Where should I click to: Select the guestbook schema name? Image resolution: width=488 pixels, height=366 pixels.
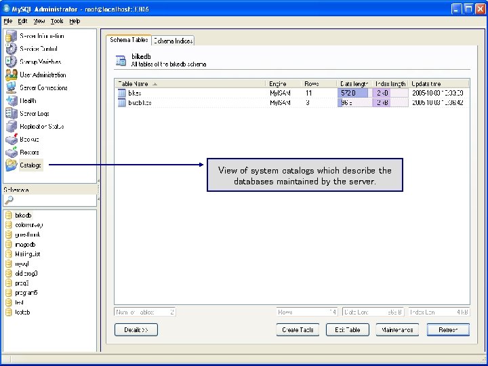[27, 235]
